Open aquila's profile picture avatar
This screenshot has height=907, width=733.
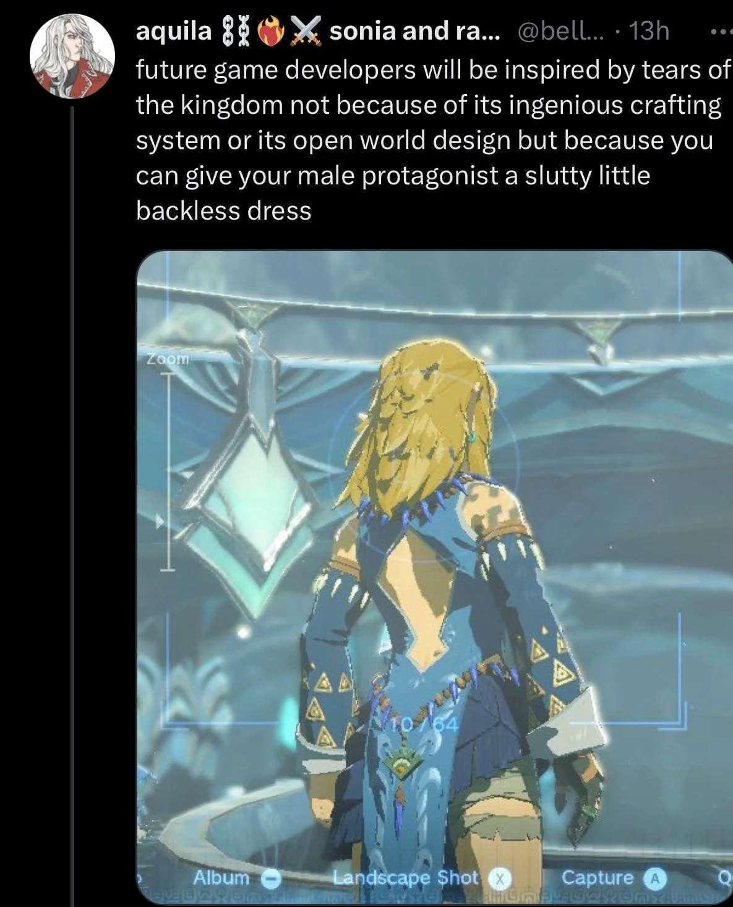pyautogui.click(x=73, y=56)
